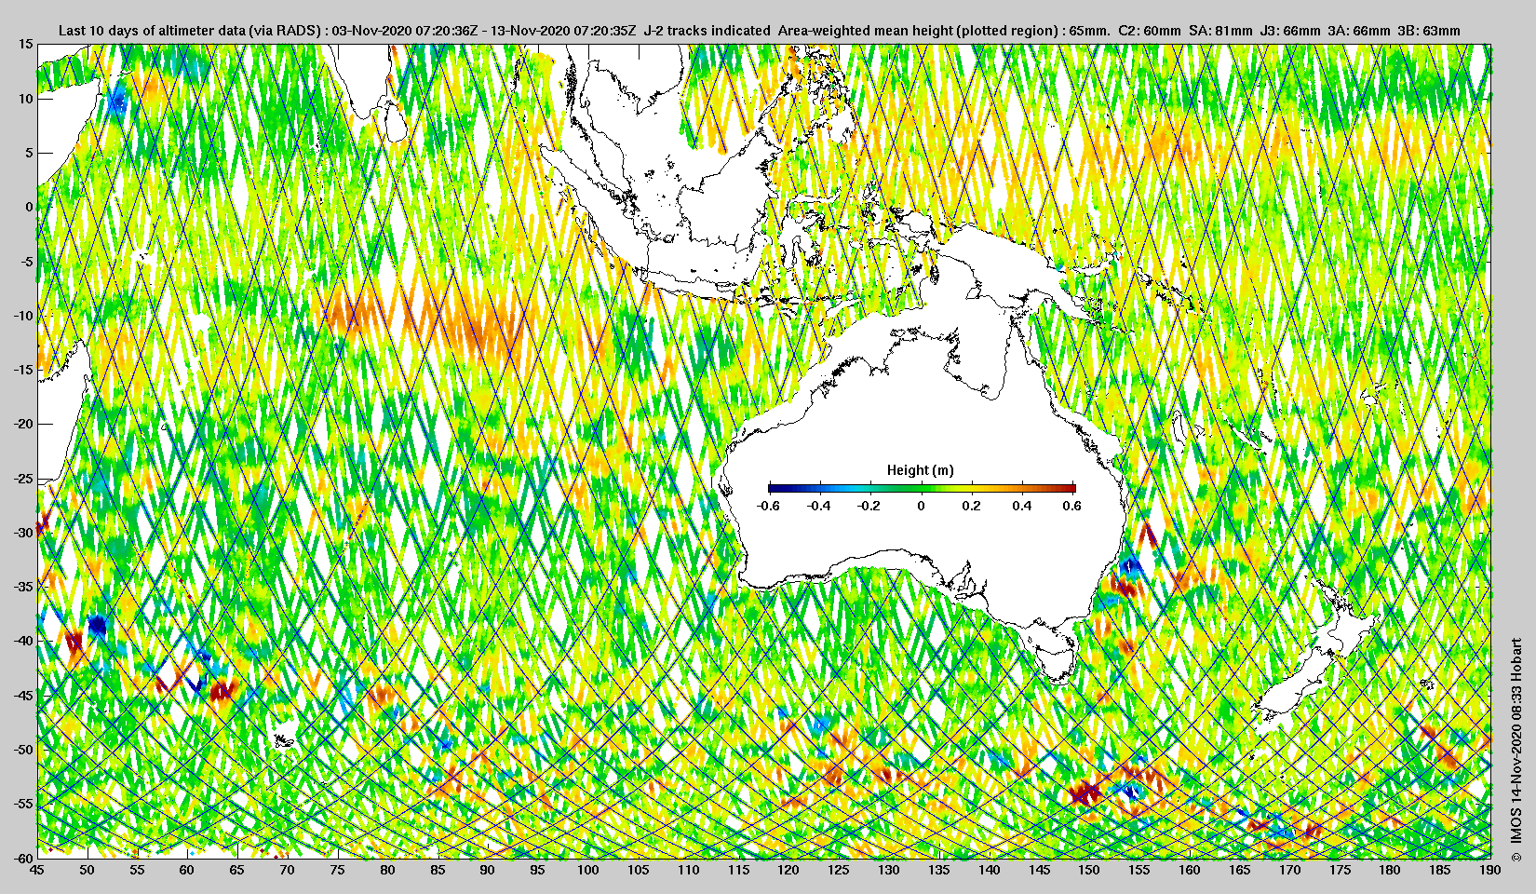
Task: Select the '-0.6' colorbar label
Action: 768,507
